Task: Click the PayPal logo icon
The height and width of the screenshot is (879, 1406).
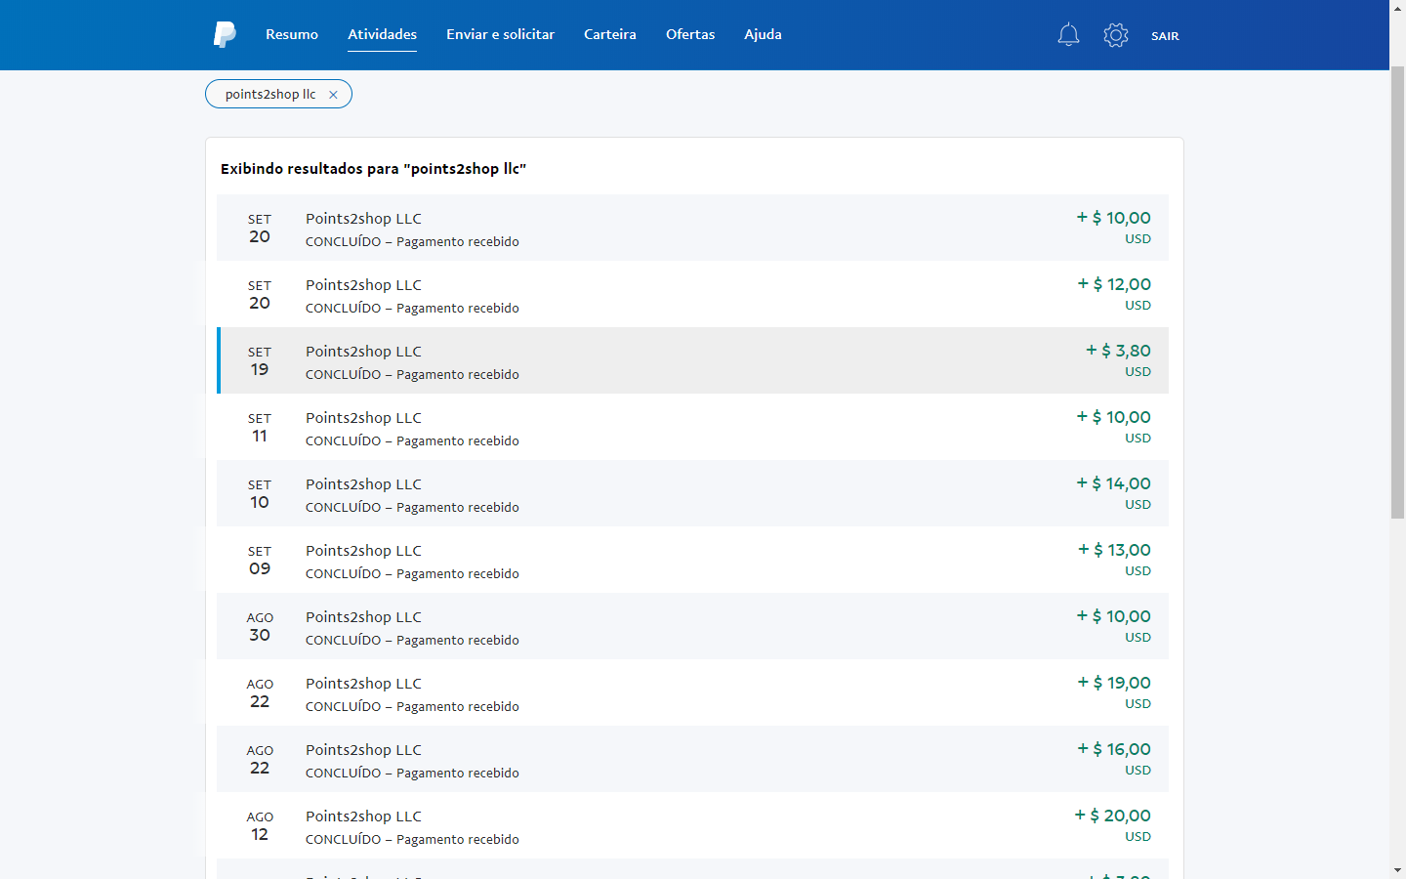Action: pos(225,34)
